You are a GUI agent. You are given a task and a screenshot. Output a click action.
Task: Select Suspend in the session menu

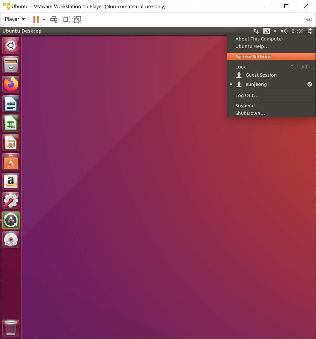271,106
